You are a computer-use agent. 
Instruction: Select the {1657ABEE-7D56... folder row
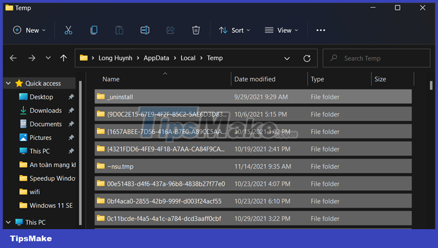[253, 132]
